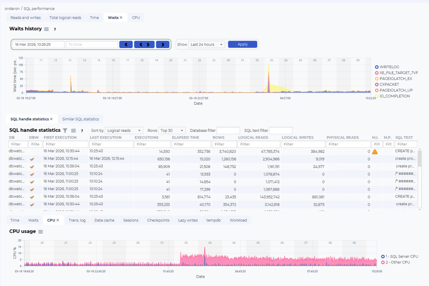Screen dimensions: 429x286
Task: Open the Rows Top 30 dropdown
Action: pos(172,130)
